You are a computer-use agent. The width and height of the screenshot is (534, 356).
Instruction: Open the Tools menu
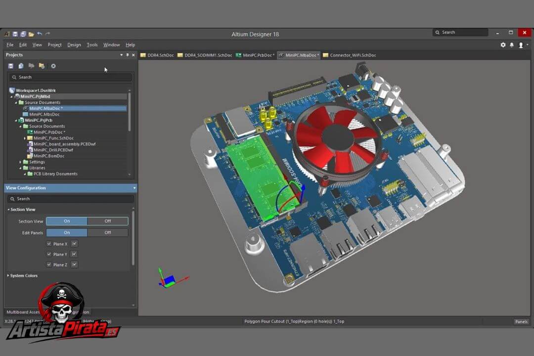click(x=92, y=45)
